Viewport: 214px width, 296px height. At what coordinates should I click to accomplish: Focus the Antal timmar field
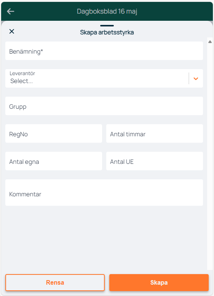[x=155, y=134]
